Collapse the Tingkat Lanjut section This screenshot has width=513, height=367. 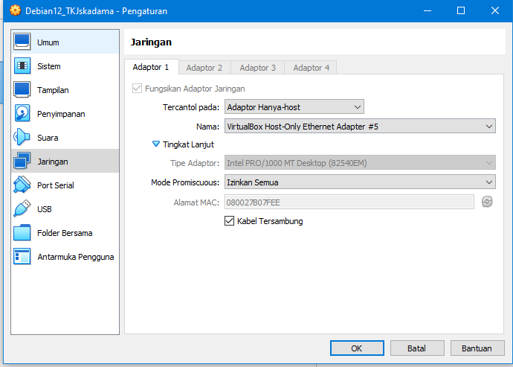coord(156,144)
